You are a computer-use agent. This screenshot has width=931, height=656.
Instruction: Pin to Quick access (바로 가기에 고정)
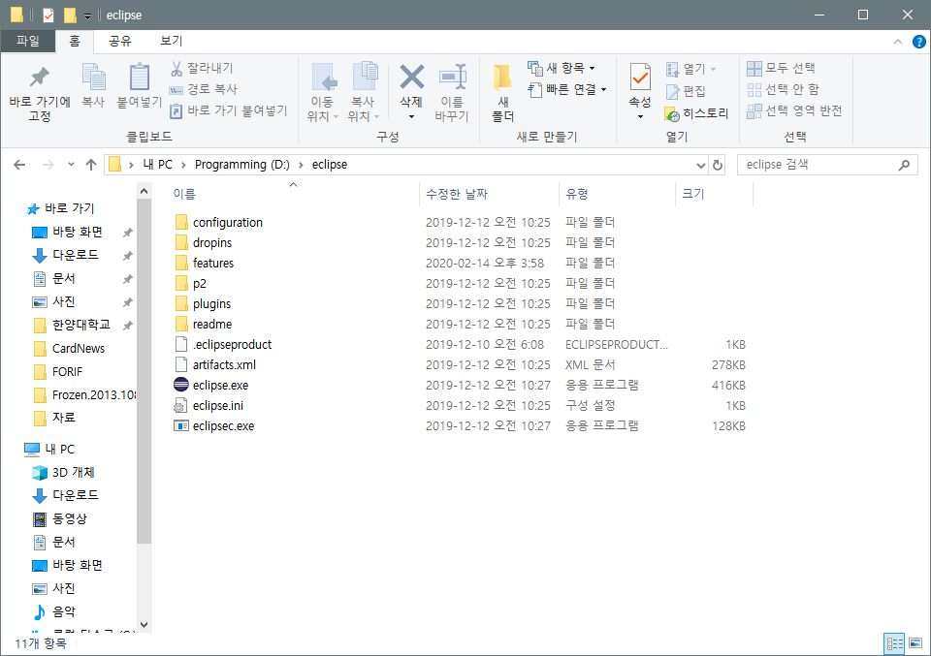point(40,94)
